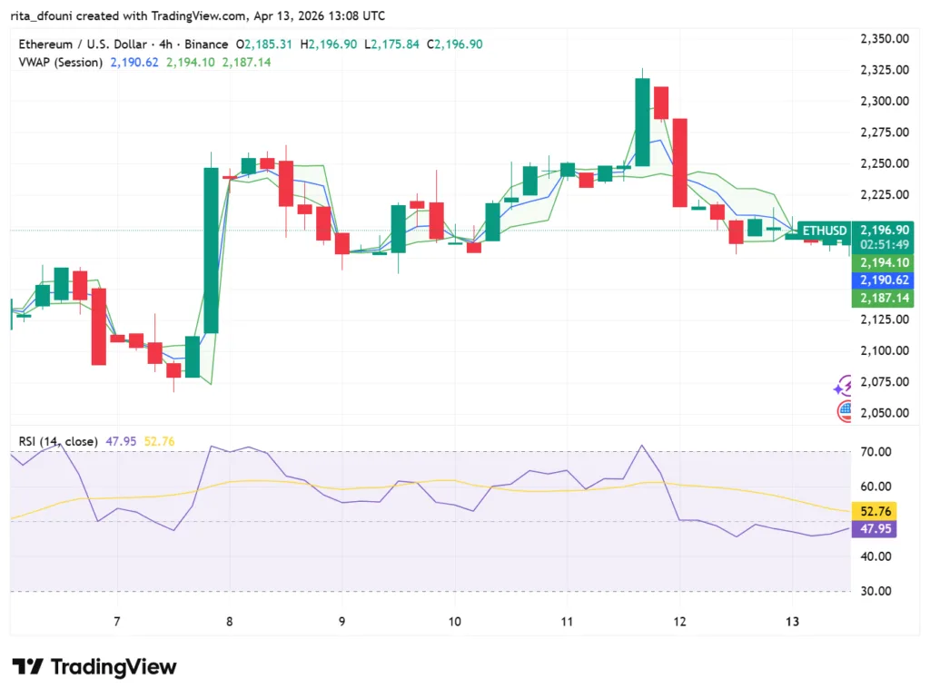This screenshot has height=698, width=930.
Task: Toggle the RSI (14, close) indicator visibility
Action: [x=57, y=440]
